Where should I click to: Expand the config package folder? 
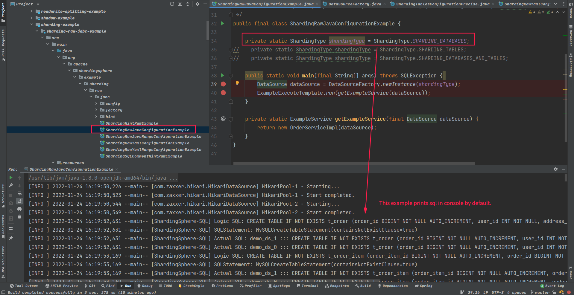(x=96, y=103)
